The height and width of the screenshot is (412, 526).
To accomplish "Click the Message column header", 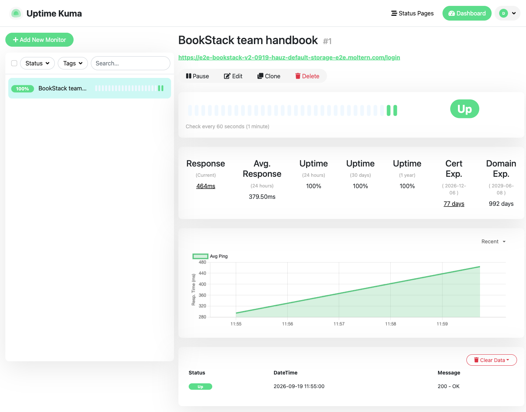I will click(x=449, y=373).
